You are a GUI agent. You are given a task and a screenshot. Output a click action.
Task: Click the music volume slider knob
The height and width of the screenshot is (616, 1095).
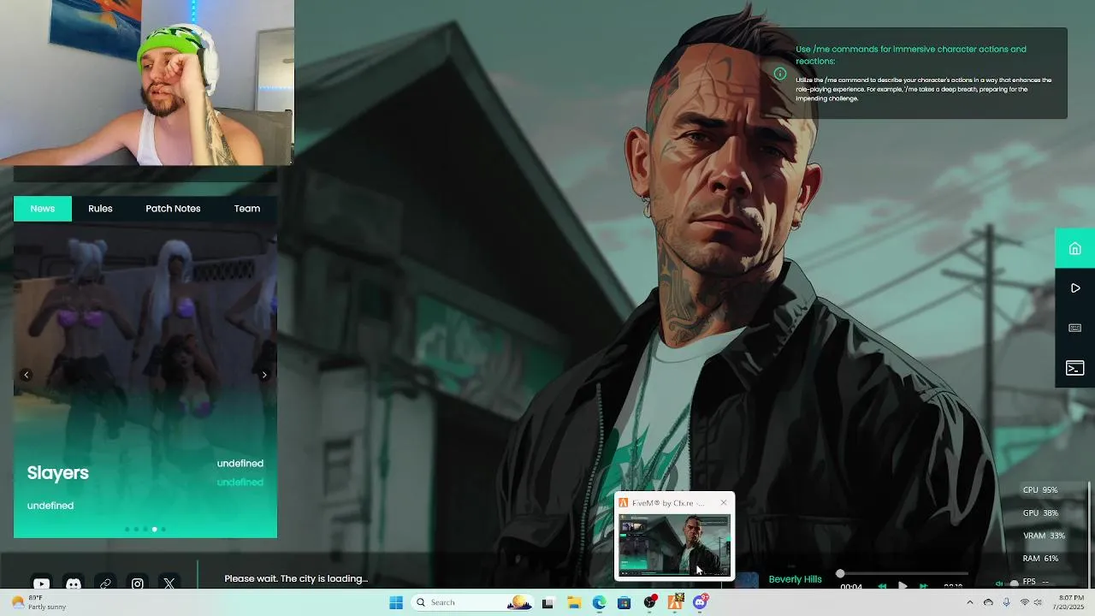(x=1015, y=584)
